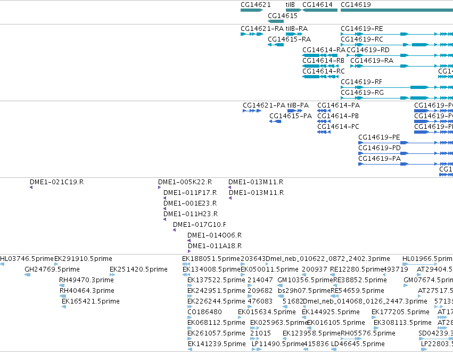Click EST LD46645.5prime
Viewport: 453px width, 352px height.
click(x=358, y=344)
